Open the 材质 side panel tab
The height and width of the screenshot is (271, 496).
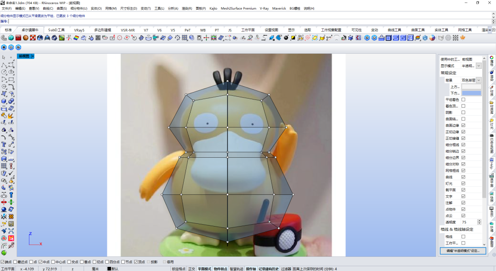pos(492,91)
